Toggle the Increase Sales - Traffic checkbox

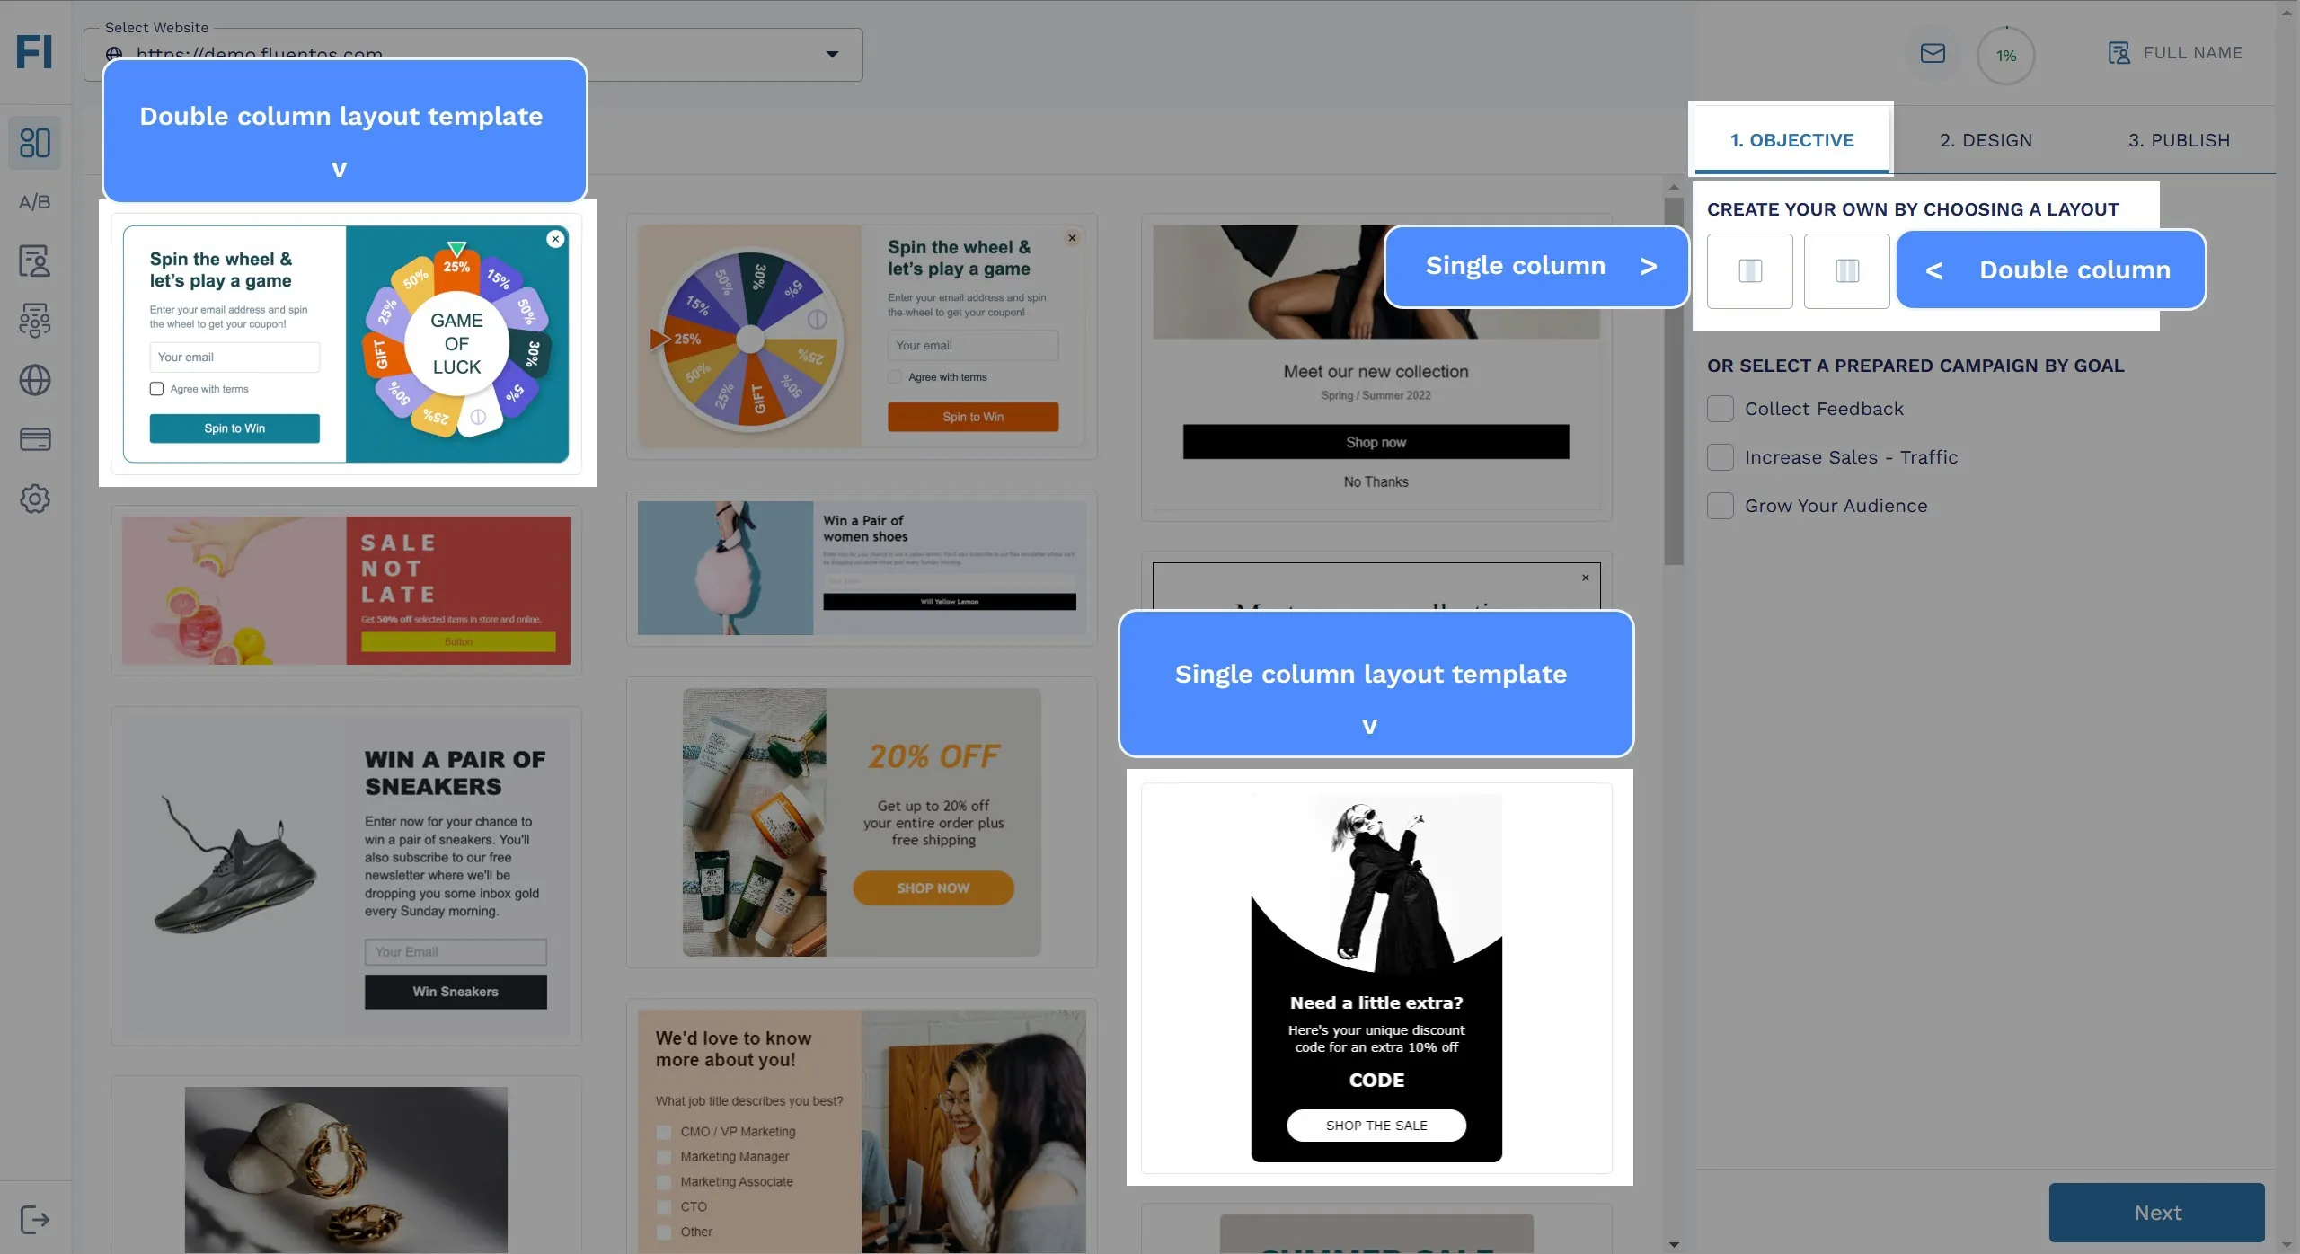(1720, 457)
